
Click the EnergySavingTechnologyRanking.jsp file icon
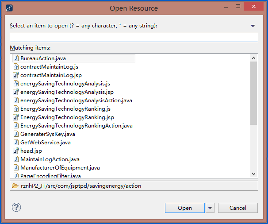[16, 117]
